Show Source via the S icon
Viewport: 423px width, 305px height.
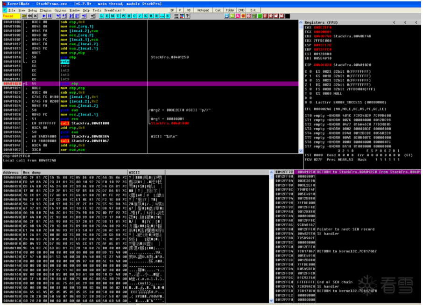[x=168, y=16]
